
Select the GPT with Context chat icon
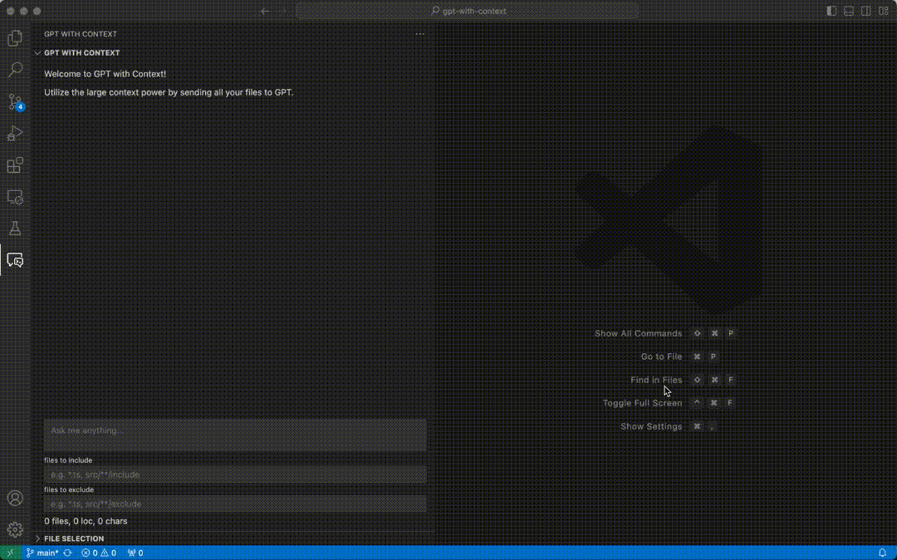click(15, 260)
